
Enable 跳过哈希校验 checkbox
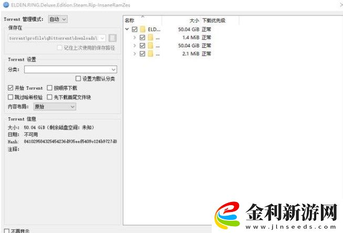pyautogui.click(x=11, y=97)
